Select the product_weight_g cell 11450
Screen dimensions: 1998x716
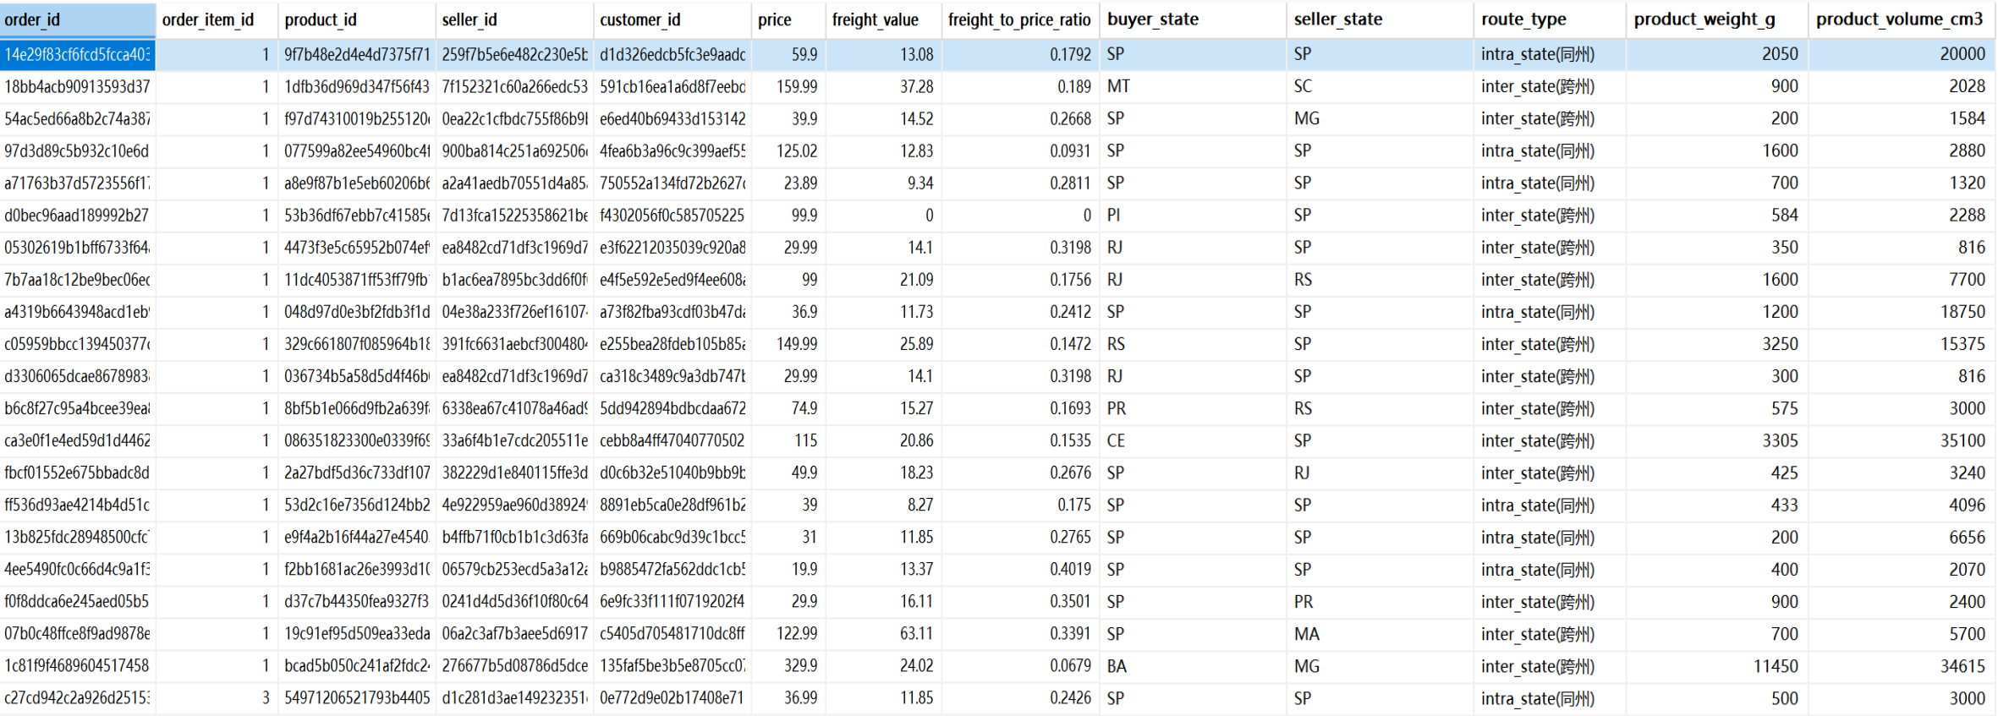point(1716,666)
